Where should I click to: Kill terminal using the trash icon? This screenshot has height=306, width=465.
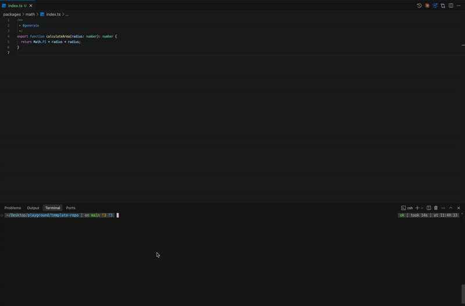pos(435,208)
